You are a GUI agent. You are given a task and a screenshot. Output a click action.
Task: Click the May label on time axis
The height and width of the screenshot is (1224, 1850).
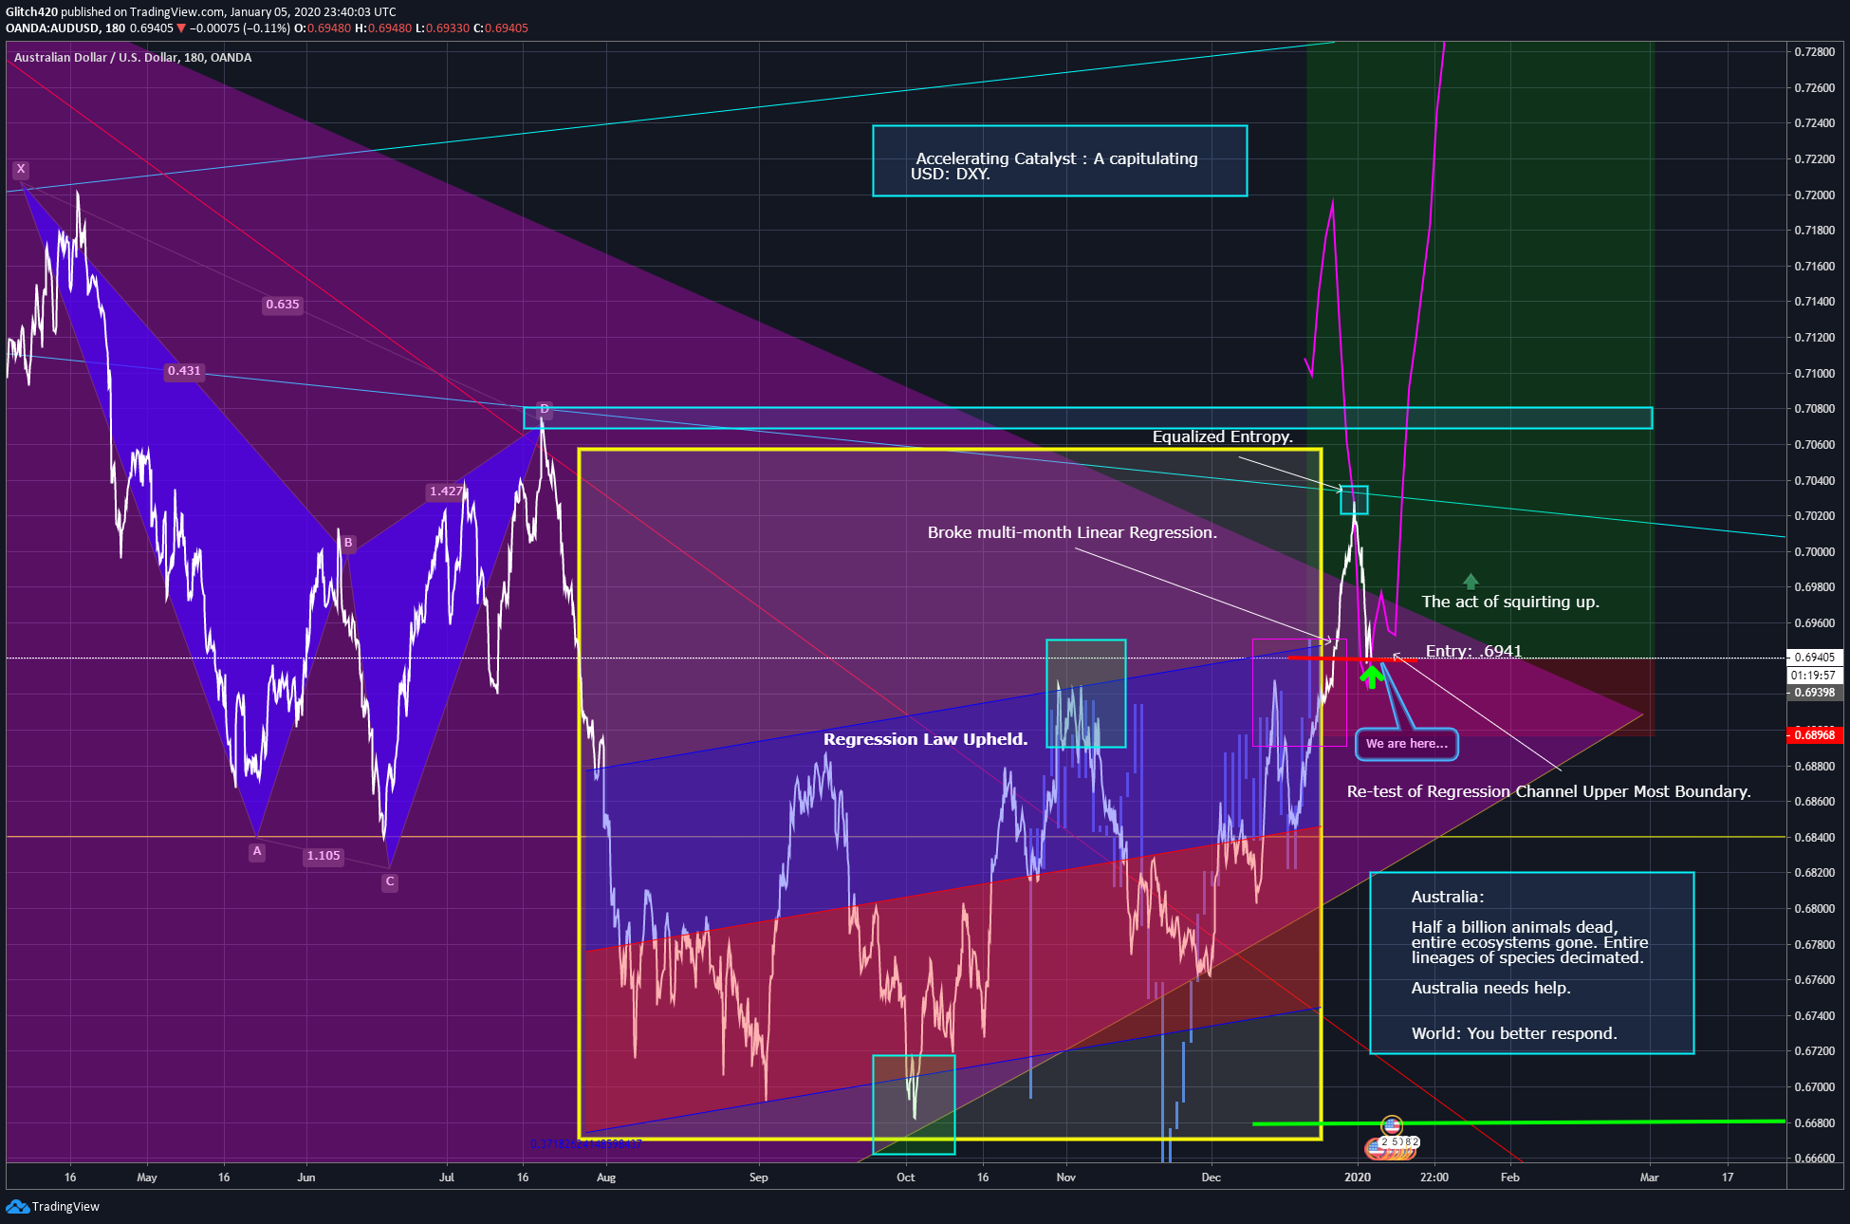pyautogui.click(x=147, y=1178)
